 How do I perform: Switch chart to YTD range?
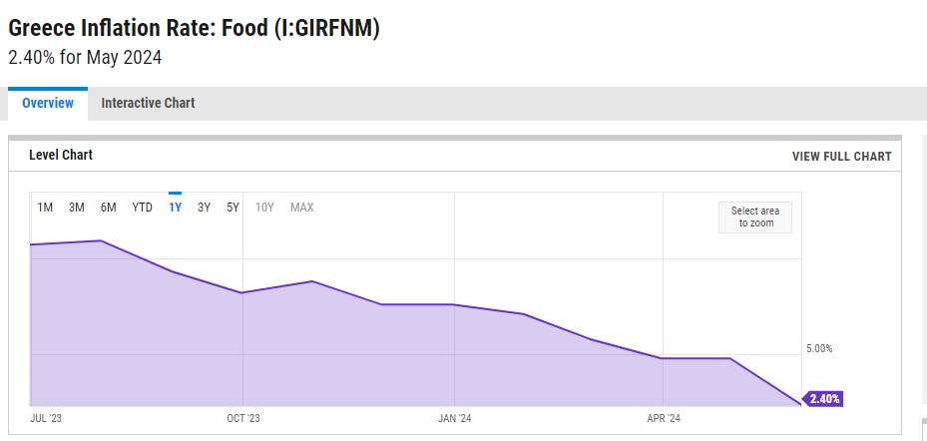(142, 208)
